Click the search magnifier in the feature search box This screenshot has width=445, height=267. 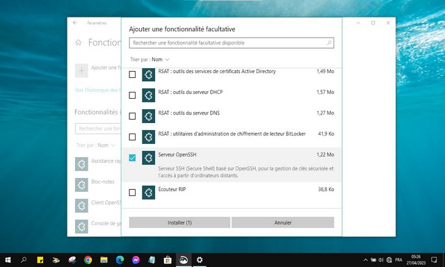coord(329,43)
